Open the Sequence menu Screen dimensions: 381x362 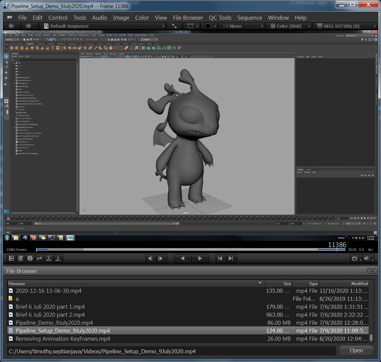(249, 18)
